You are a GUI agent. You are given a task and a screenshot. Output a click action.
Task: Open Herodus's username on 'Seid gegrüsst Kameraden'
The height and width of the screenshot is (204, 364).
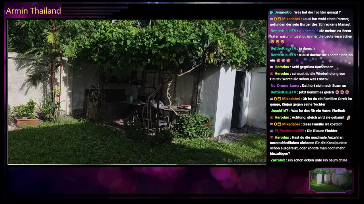(282, 67)
